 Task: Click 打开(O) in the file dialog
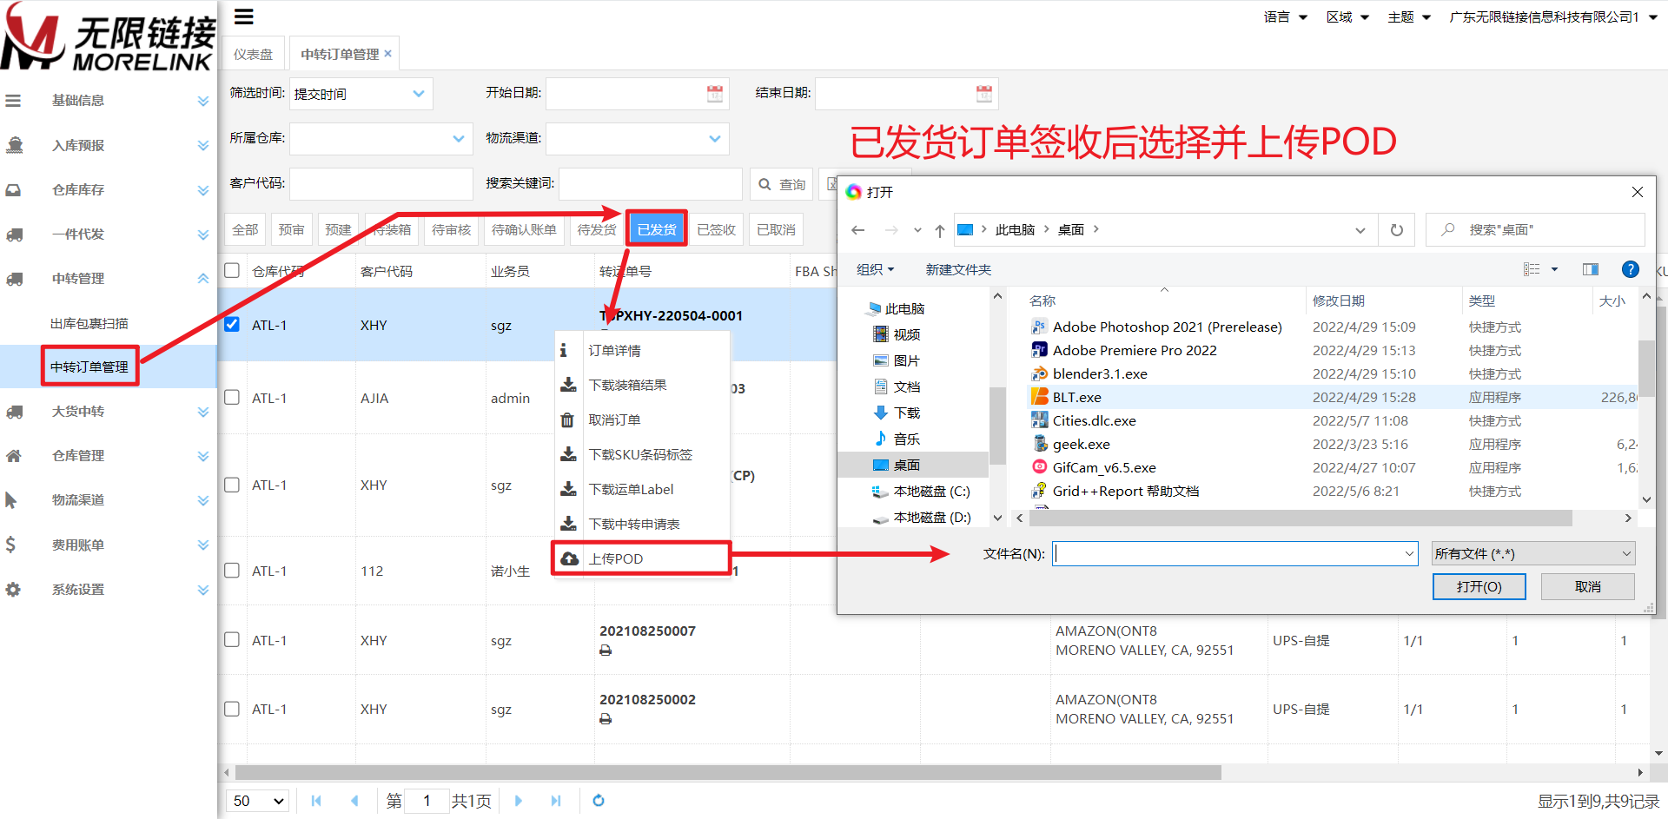point(1479,586)
